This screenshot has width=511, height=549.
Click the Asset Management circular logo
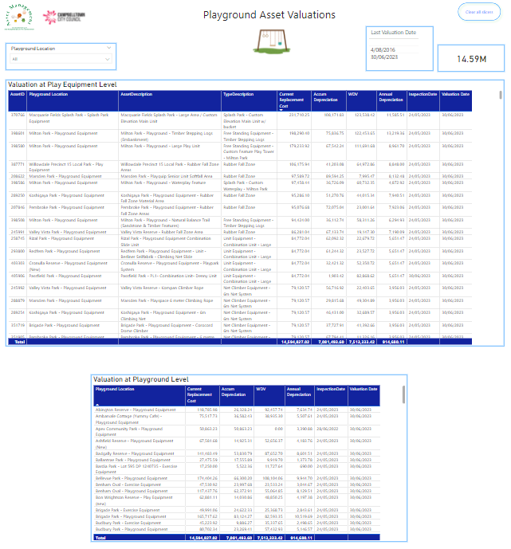coord(20,18)
